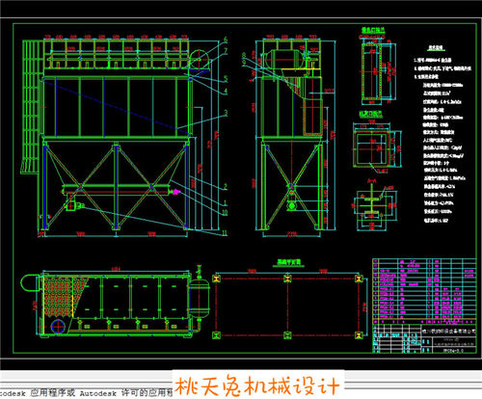Click the foundation plan title text

(288, 262)
